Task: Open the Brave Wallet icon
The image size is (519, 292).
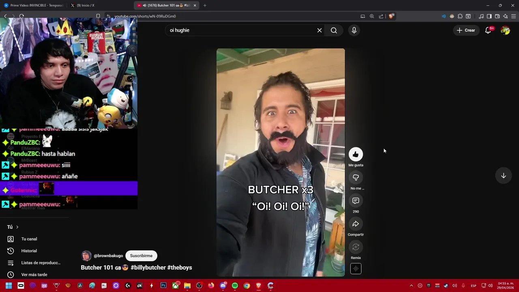Action: click(x=497, y=16)
